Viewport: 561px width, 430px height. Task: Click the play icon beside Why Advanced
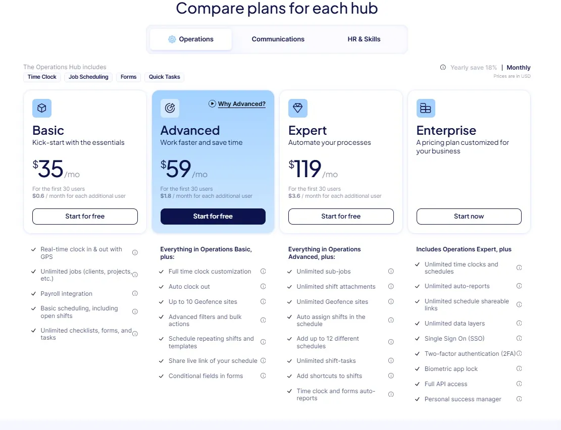point(212,104)
